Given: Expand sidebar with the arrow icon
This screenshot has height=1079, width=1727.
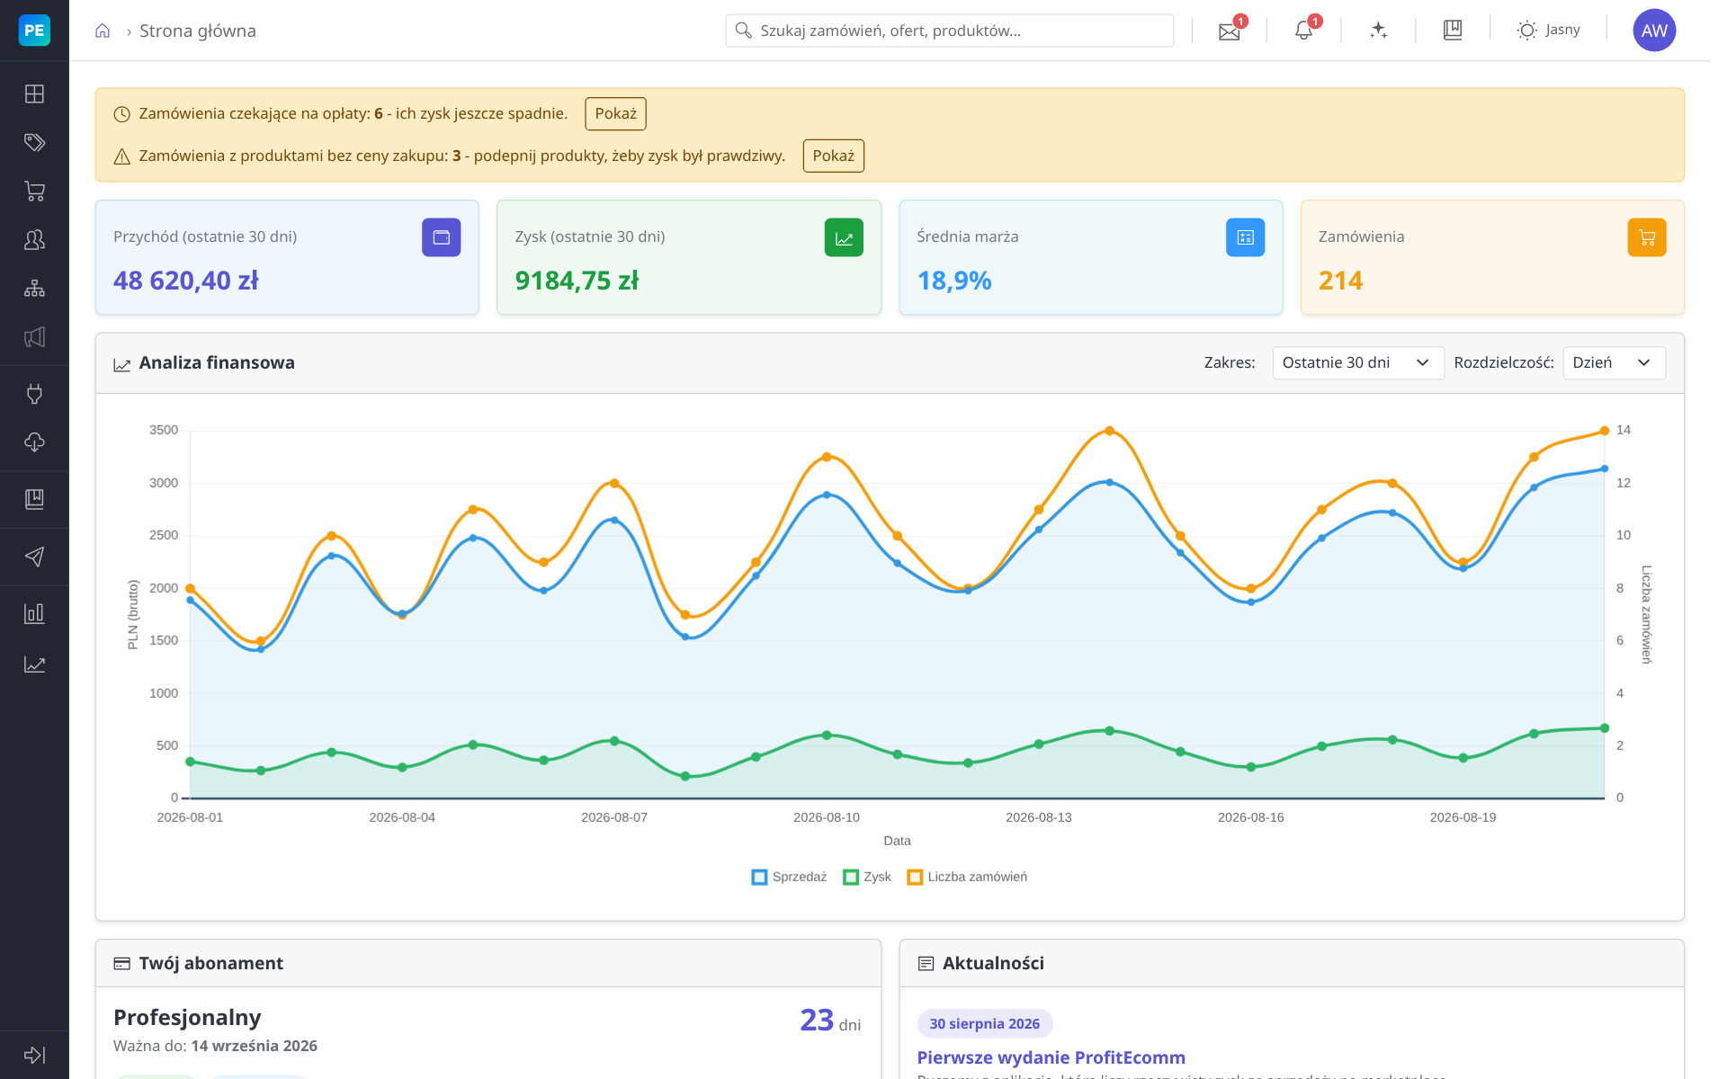Looking at the screenshot, I should pos(34,1055).
